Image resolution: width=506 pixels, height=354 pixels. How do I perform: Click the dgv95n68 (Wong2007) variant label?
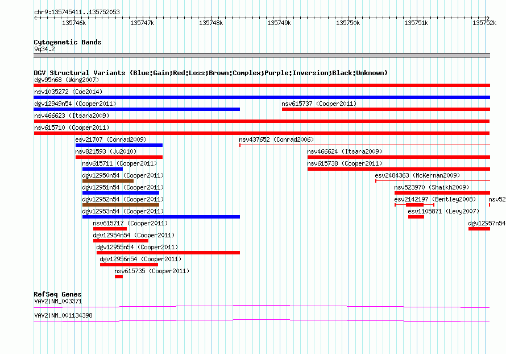coord(67,80)
